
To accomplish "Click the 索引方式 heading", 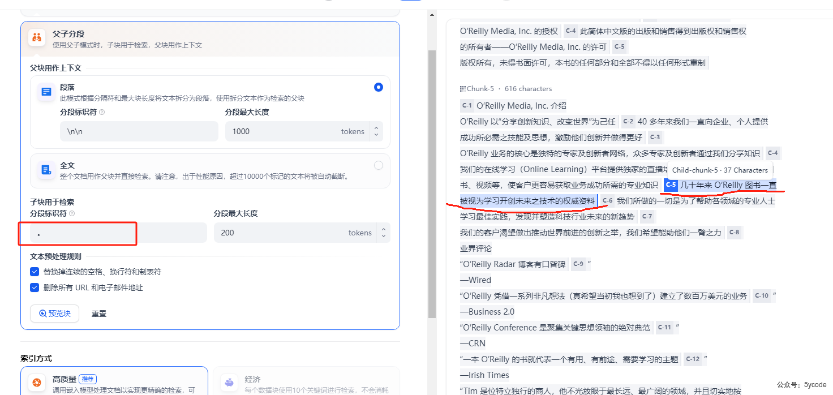I will pyautogui.click(x=36, y=358).
